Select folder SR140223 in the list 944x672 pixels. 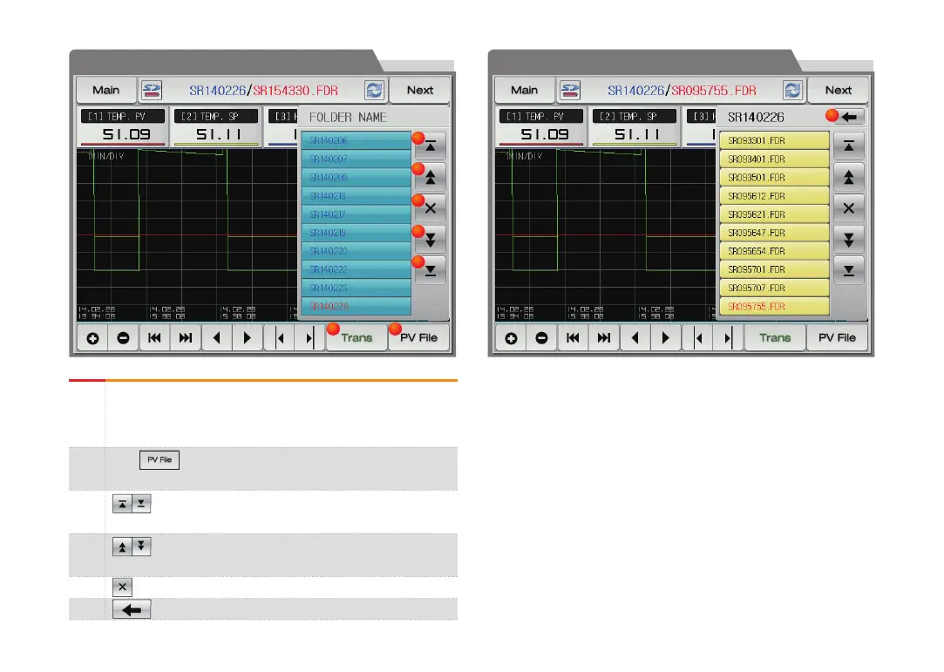[x=356, y=288]
